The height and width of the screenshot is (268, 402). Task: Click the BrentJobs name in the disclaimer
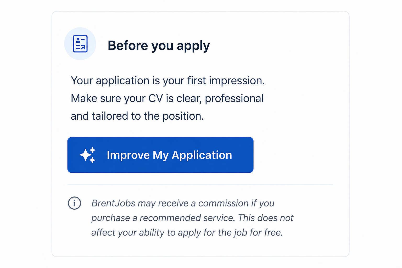(113, 203)
